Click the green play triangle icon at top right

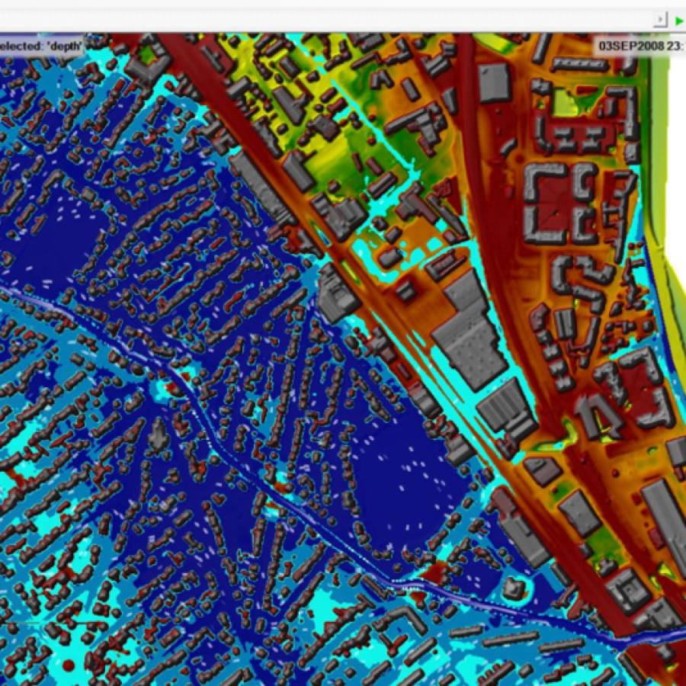click(678, 21)
